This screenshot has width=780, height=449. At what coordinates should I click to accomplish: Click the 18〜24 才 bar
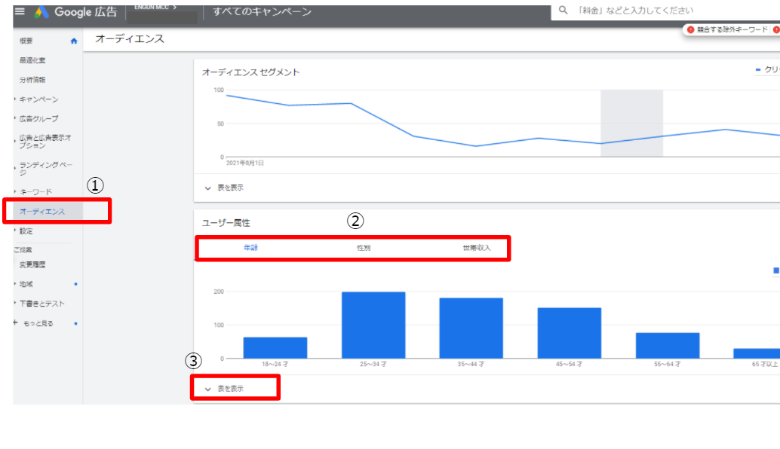coord(275,348)
